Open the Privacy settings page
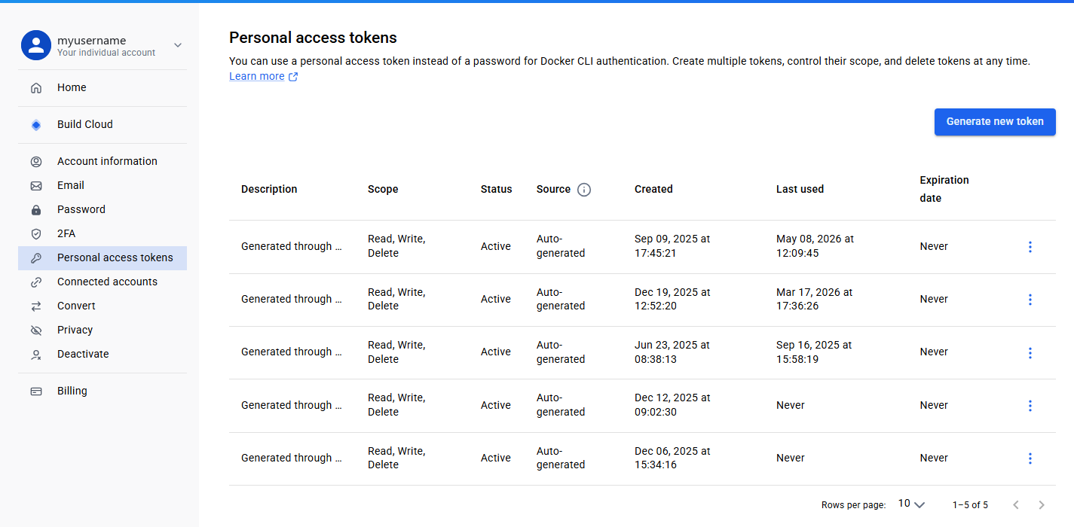This screenshot has width=1074, height=527. click(103, 331)
